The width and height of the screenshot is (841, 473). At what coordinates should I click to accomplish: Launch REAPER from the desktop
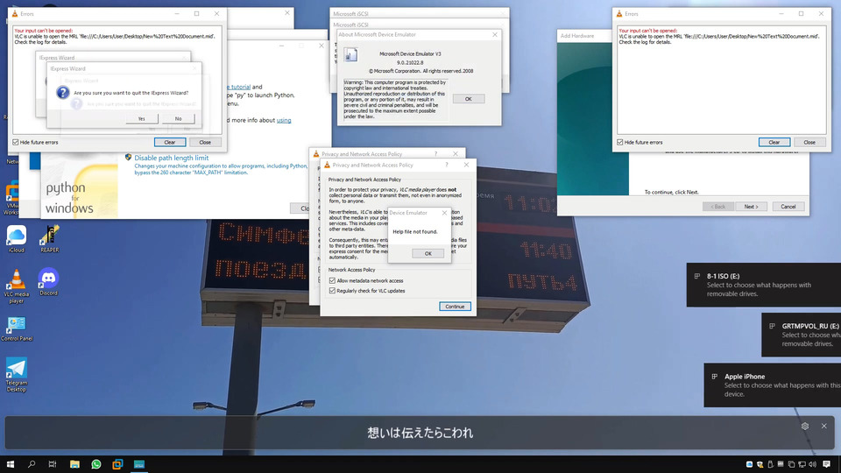click(49, 238)
